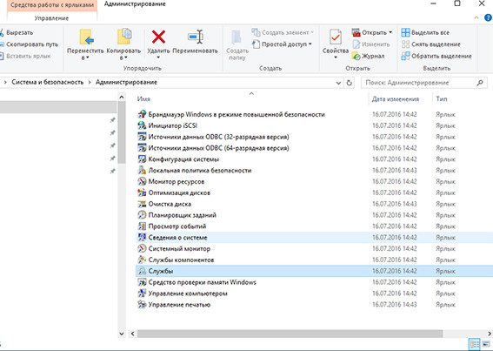
Task: Click Снять выделение in the ribbon
Action: [431, 44]
